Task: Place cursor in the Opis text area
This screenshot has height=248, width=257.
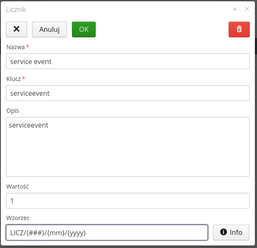Action: [x=127, y=147]
